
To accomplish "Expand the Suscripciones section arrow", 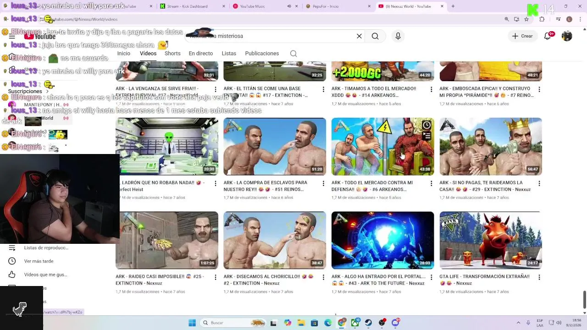I will pyautogui.click(x=47, y=92).
